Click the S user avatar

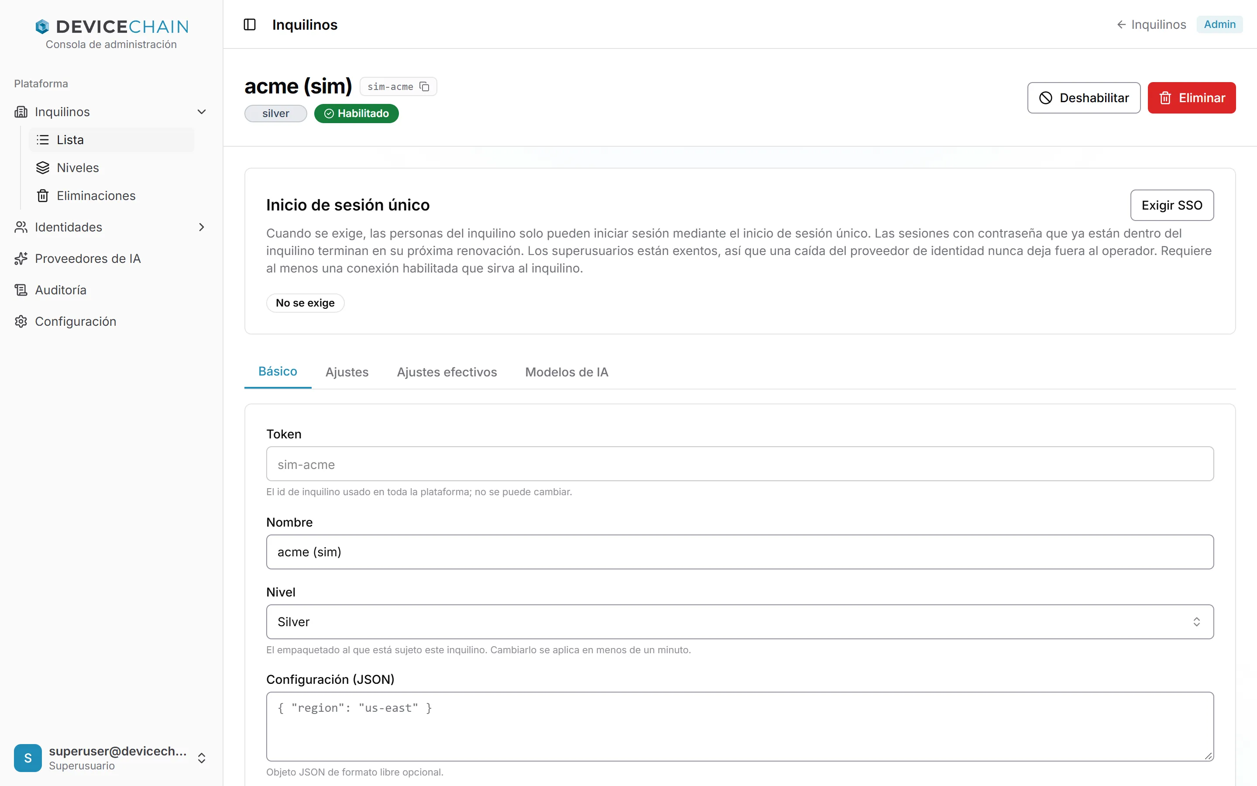[28, 758]
